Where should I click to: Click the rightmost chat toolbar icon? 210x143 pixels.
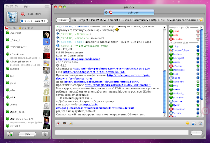[200, 123]
